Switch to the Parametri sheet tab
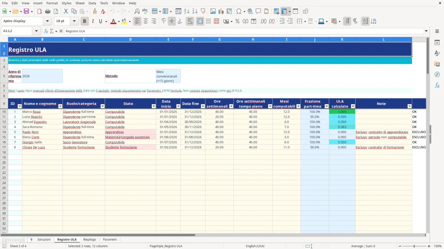This screenshot has width=444, height=249. [110, 239]
